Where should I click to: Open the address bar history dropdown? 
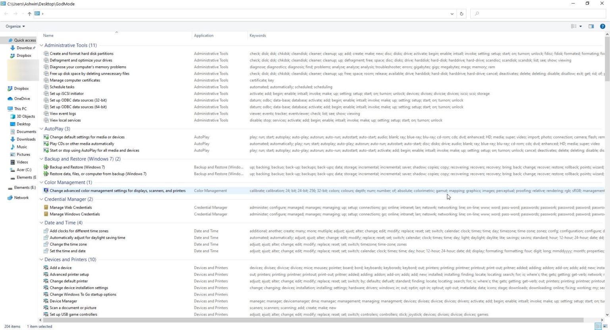point(452,13)
